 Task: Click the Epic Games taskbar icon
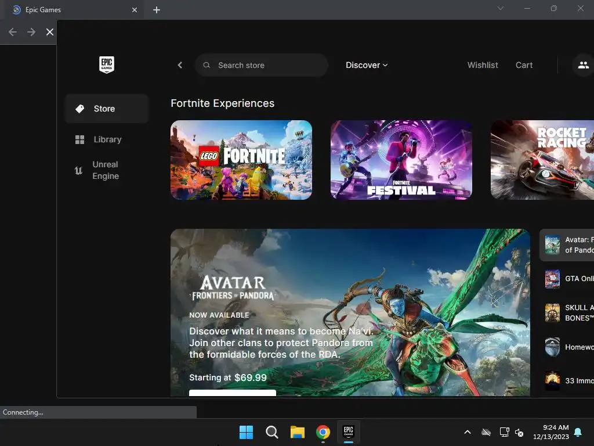coord(349,432)
